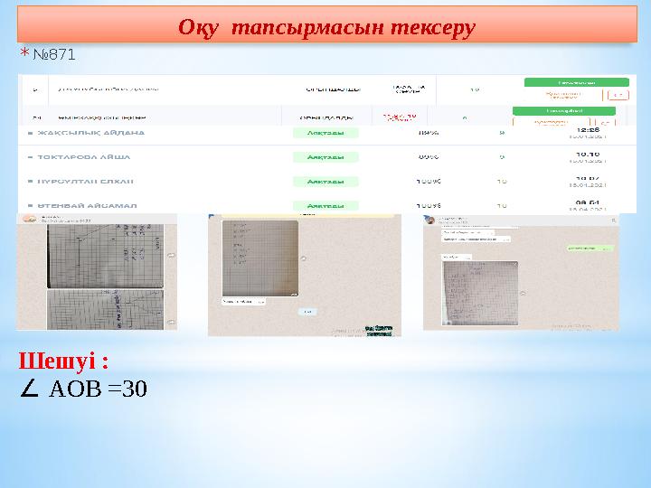This screenshot has width=651, height=488.
Task: Select the student name ТОКТАРОВА АЙША
Action: [x=84, y=157]
